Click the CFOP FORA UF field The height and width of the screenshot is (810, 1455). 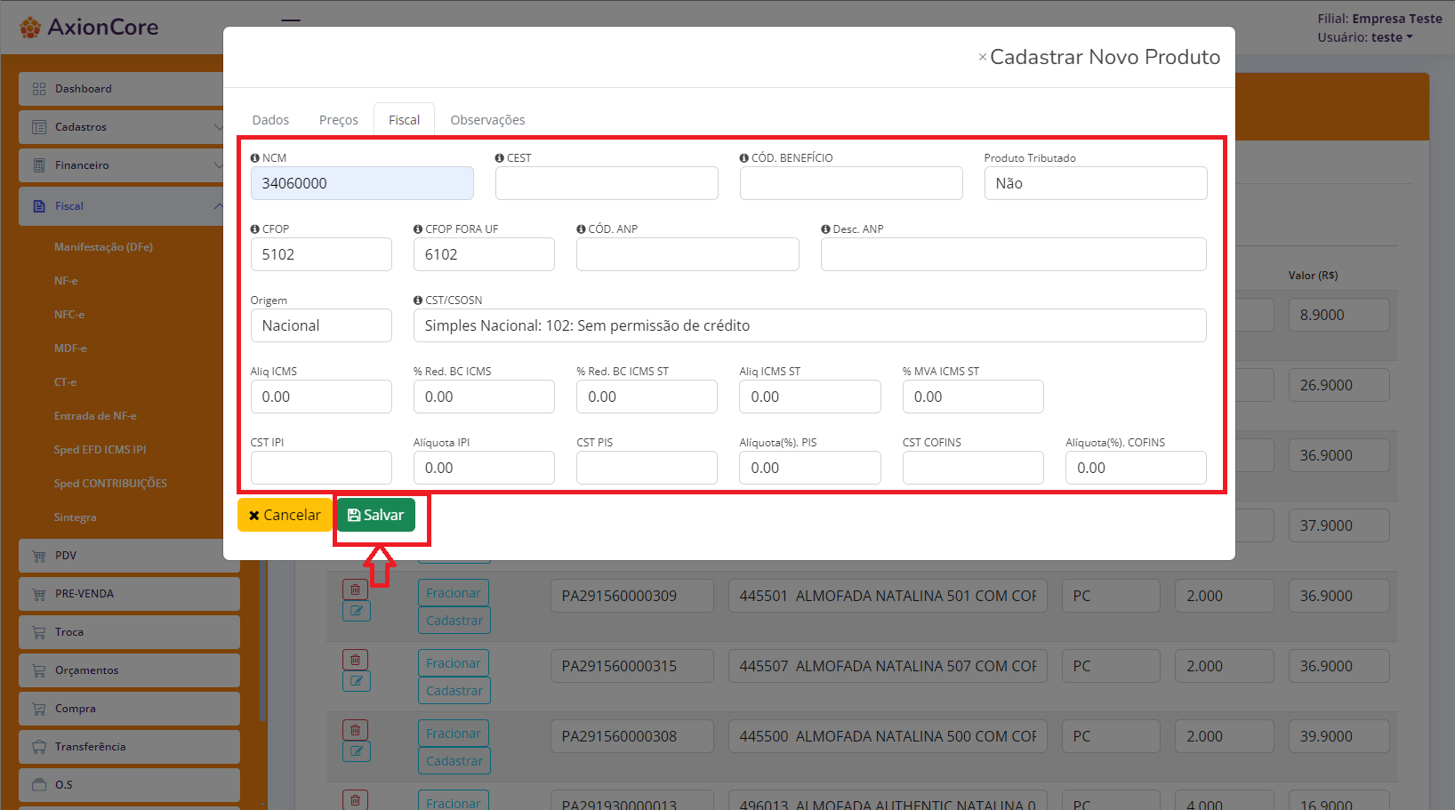[x=484, y=254]
